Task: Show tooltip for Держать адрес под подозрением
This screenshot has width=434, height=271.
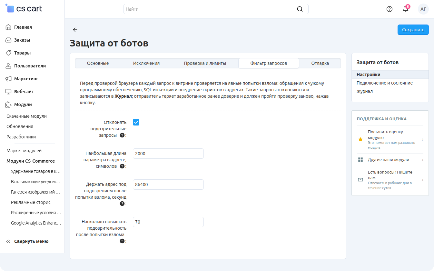Action: (x=122, y=204)
